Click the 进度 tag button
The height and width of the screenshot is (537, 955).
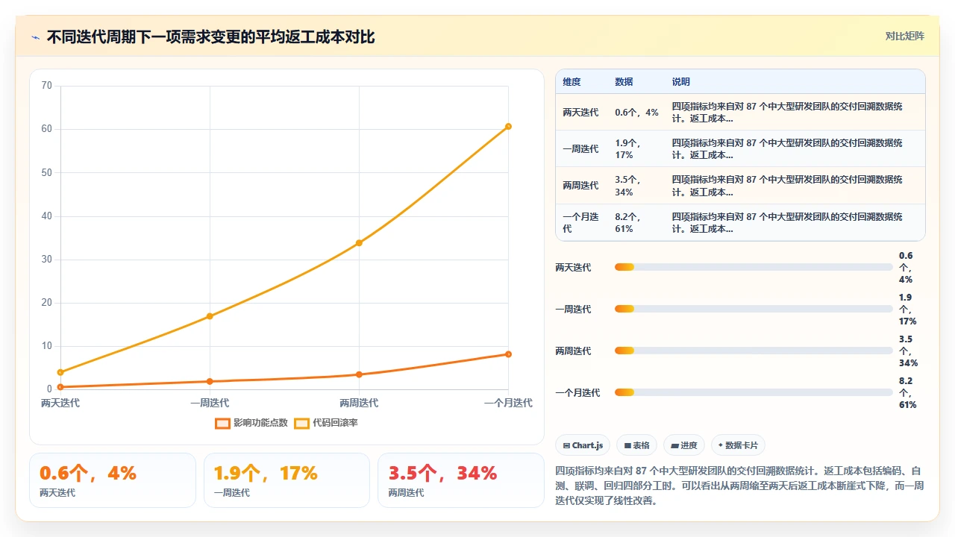684,445
